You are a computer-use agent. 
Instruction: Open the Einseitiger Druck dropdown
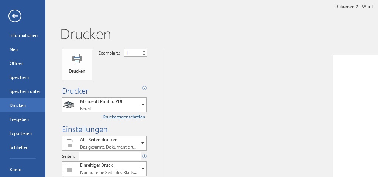click(104, 169)
